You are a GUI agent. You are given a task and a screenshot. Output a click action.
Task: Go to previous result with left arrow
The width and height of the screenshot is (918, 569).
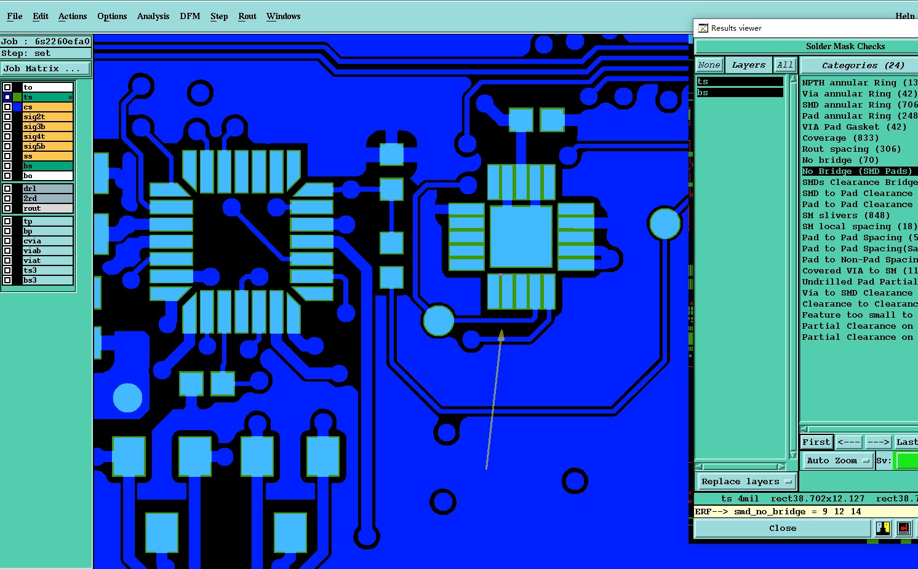coord(848,442)
